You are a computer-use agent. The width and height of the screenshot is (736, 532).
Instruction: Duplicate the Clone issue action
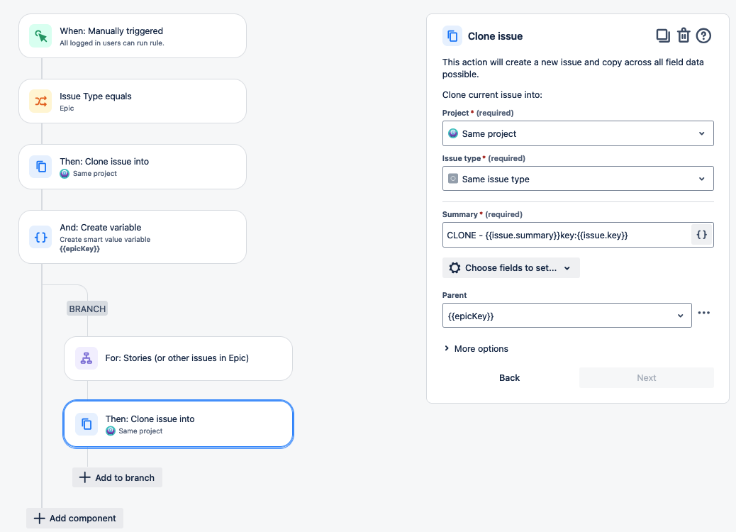663,35
